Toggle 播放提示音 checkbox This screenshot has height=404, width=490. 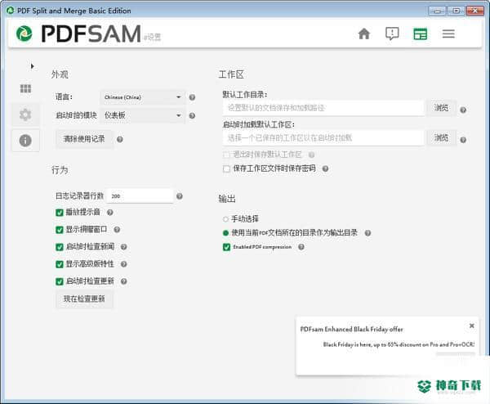pyautogui.click(x=60, y=213)
